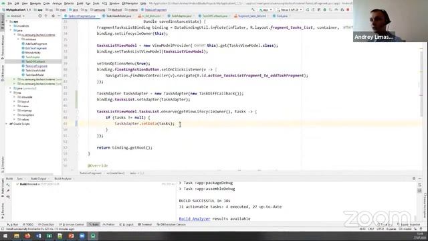Click the pin icon in Build panel sidebar

coord(8,191)
